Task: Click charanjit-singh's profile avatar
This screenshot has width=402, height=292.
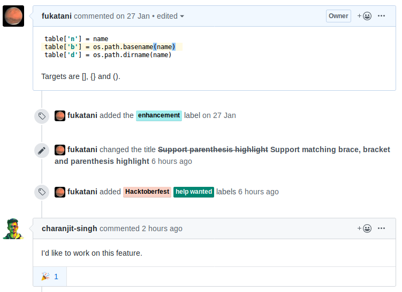Action: pos(13,228)
